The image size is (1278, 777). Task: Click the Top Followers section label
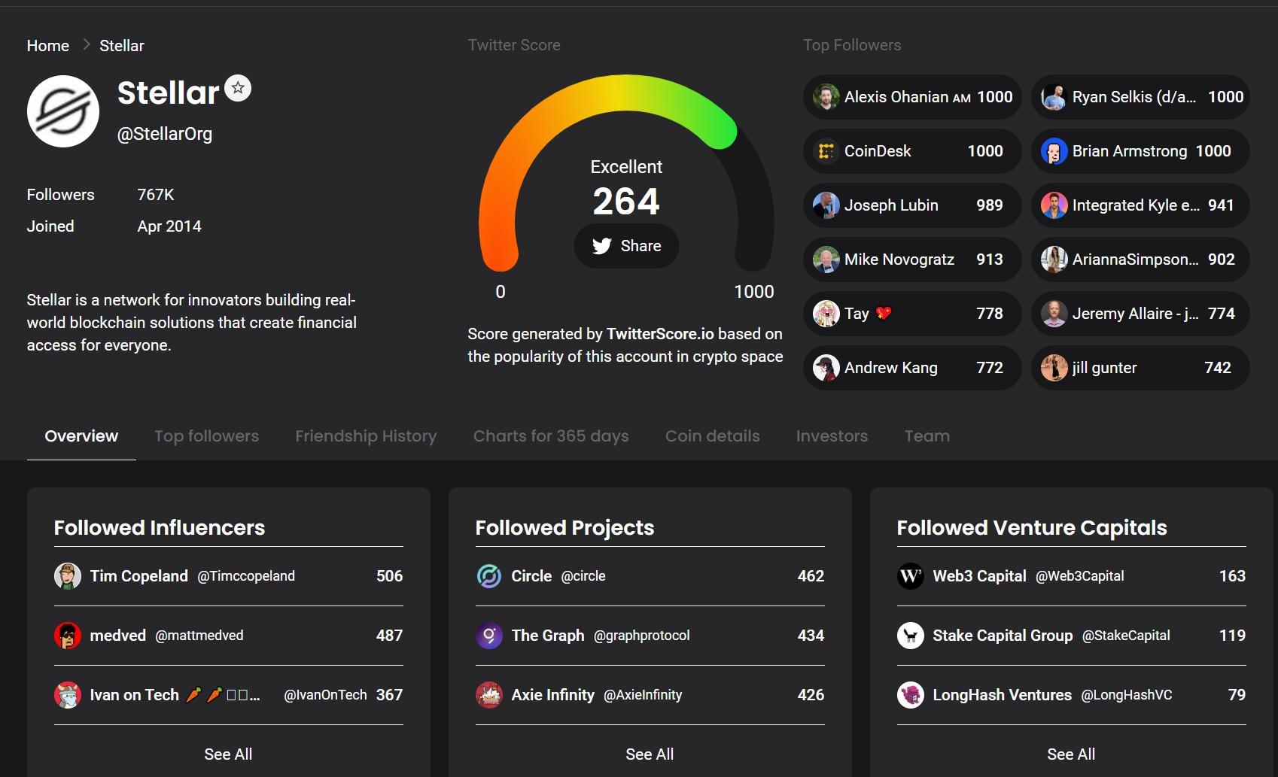point(852,45)
